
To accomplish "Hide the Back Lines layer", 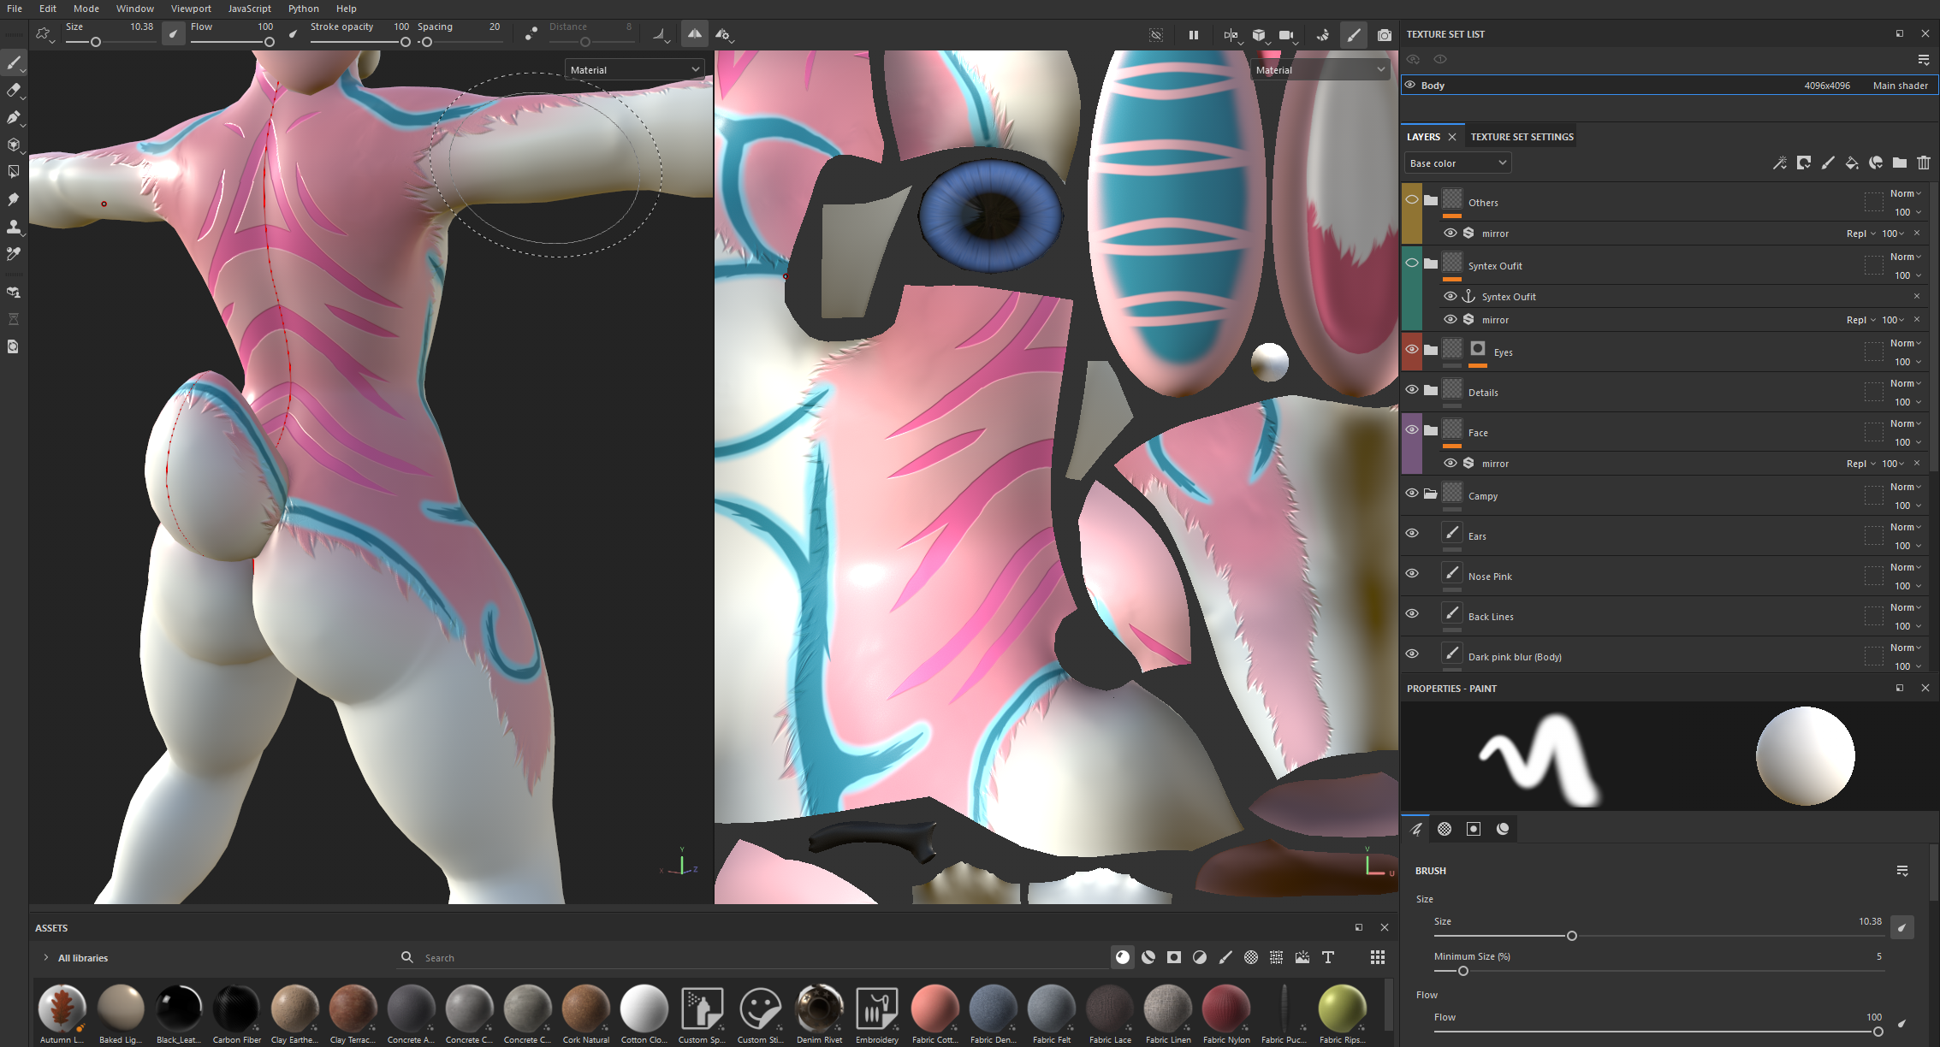I will [1412, 613].
